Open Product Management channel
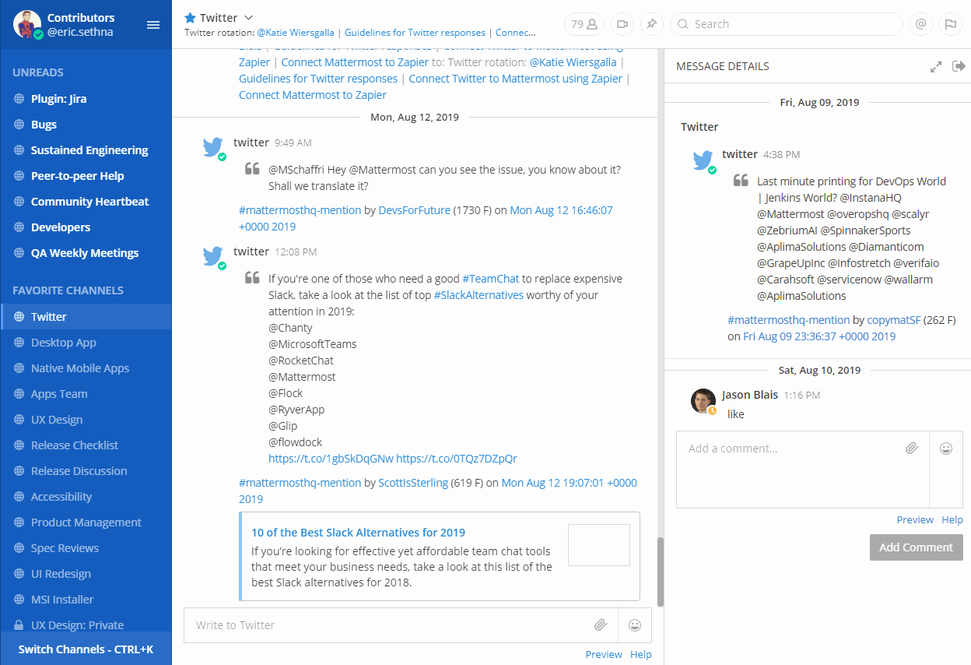Screen dimensions: 971x665 [x=86, y=522]
